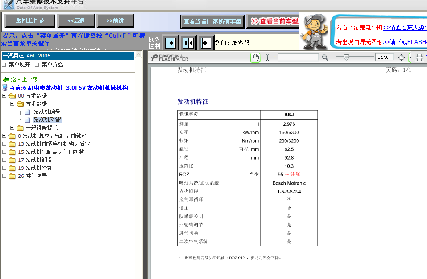Select the FlashPaper hand pan tool
Image resolution: width=427 pixels, height=279 pixels.
point(255,57)
